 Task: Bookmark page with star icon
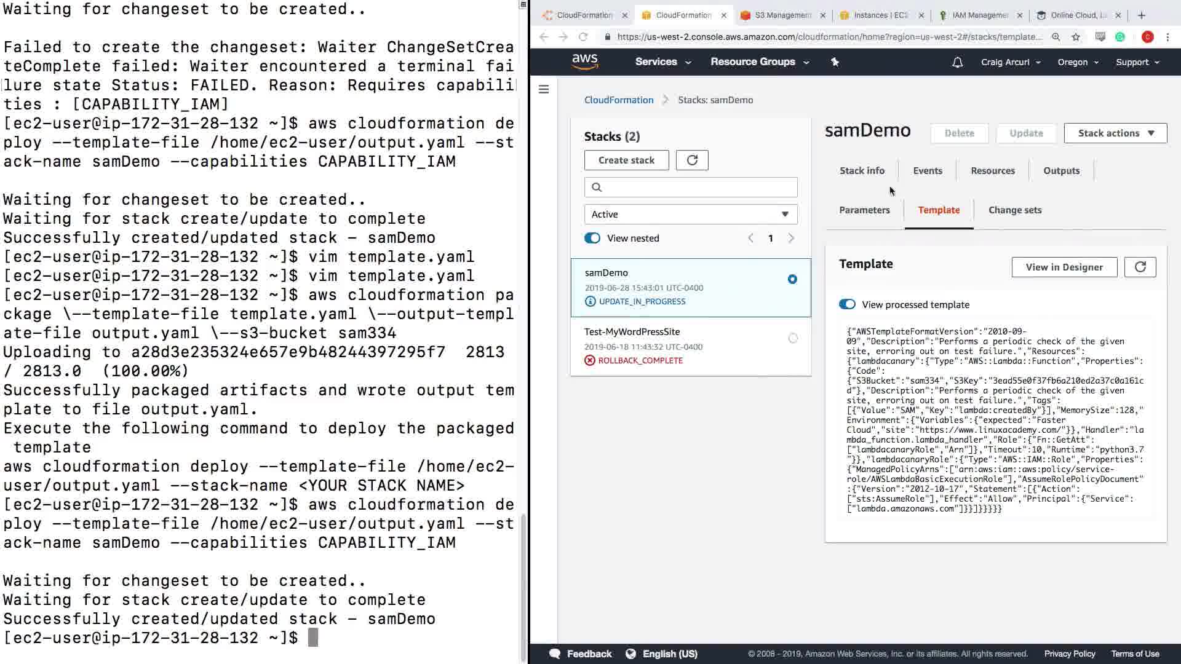1076,37
